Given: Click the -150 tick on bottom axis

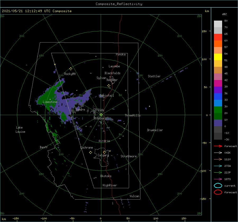Looking at the screenshot, I should (16, 218).
